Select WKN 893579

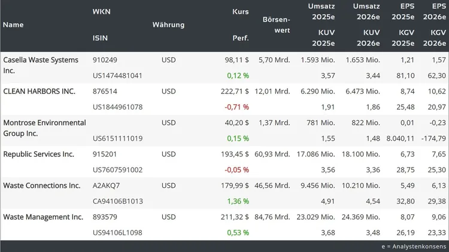point(105,217)
